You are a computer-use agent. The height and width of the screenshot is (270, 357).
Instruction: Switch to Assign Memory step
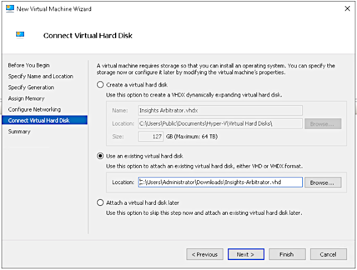click(x=27, y=98)
